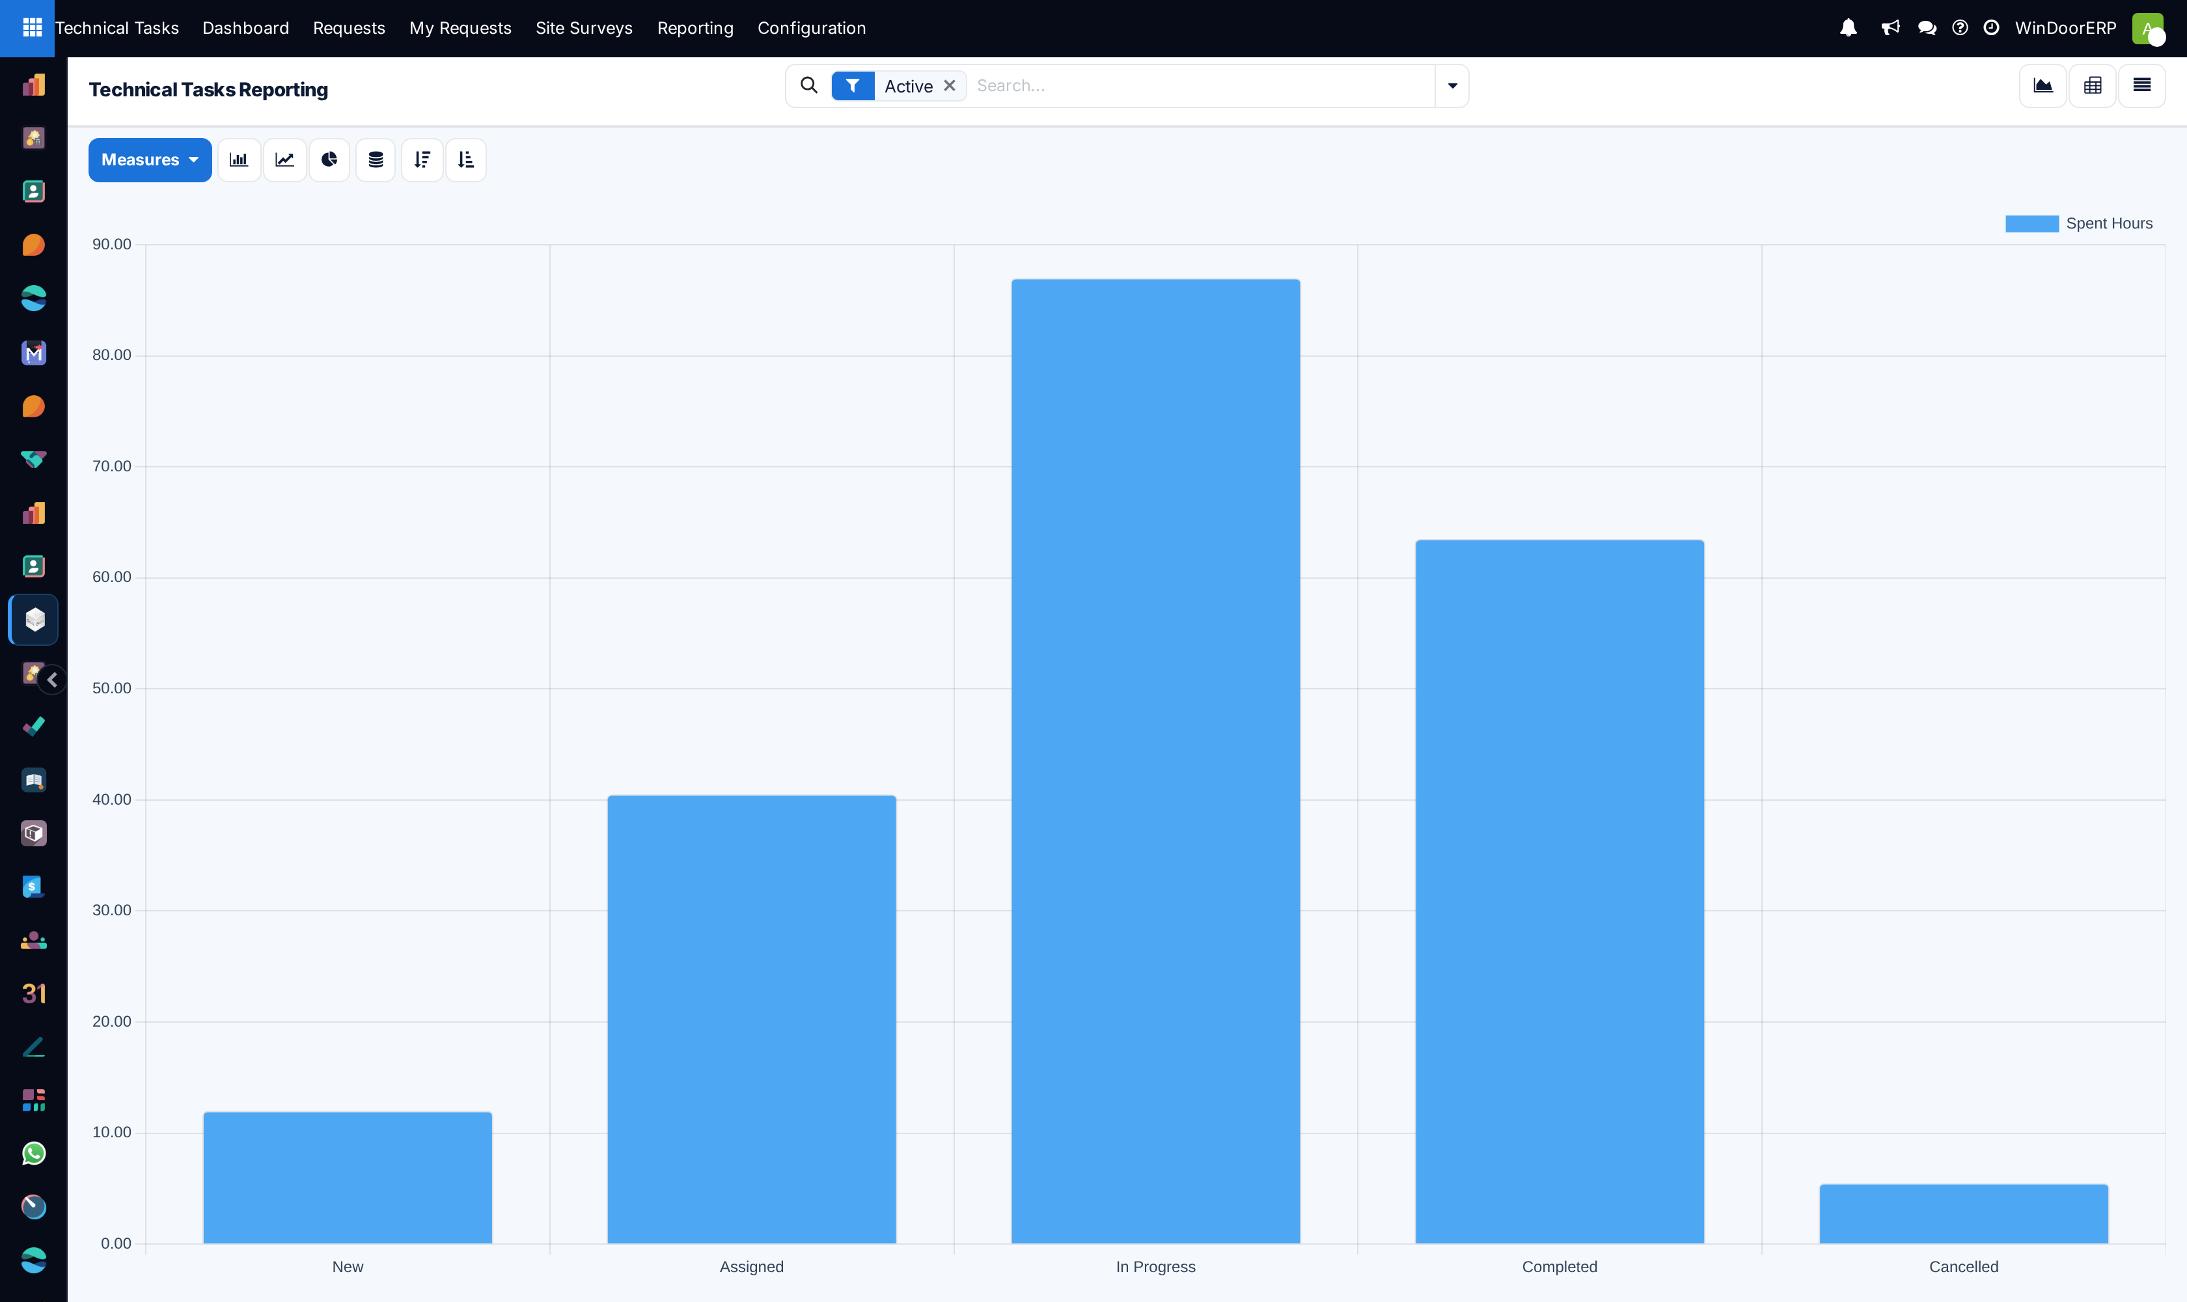Select the pie chart mode

[x=330, y=159]
